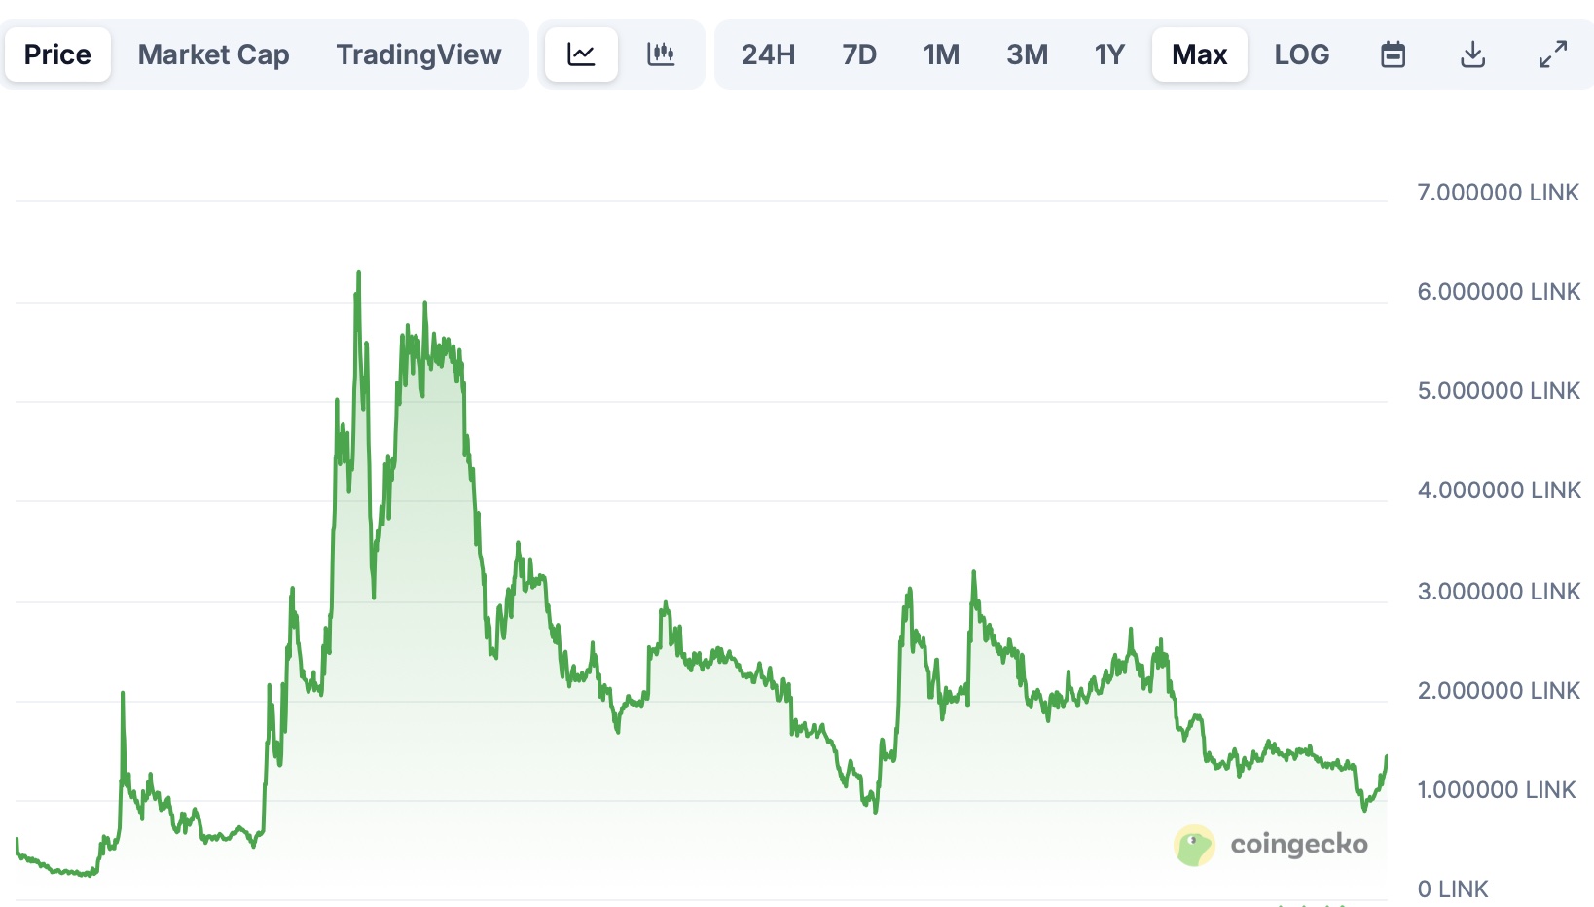
Task: Set chart range to 24H
Action: pos(768,54)
